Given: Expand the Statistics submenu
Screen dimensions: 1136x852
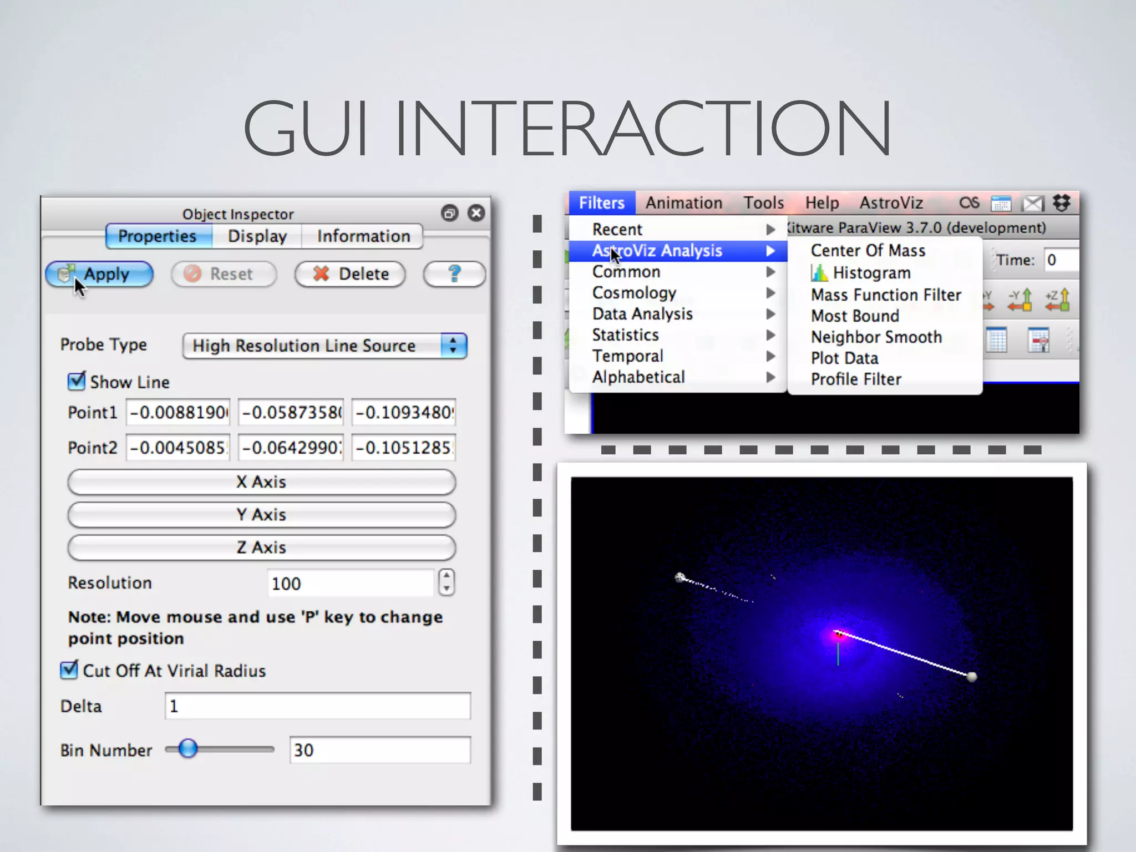Looking at the screenshot, I should 678,335.
